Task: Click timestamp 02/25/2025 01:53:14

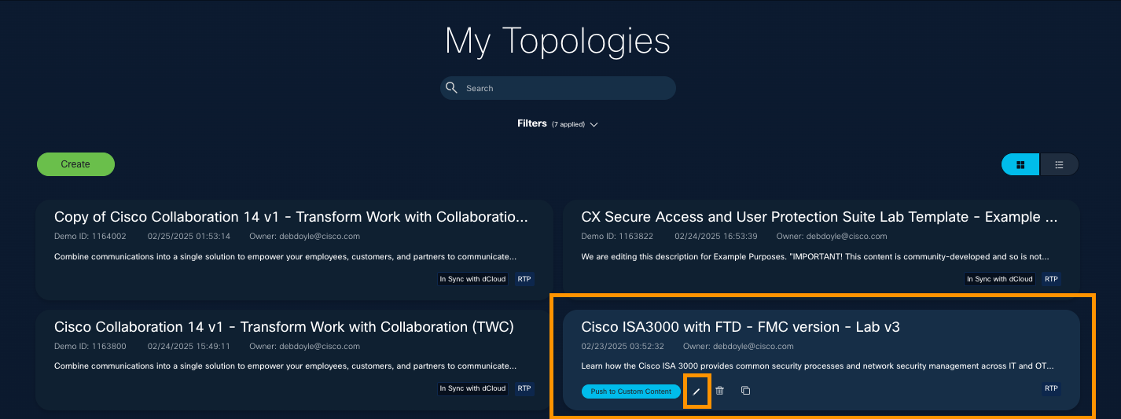Action: pos(189,236)
